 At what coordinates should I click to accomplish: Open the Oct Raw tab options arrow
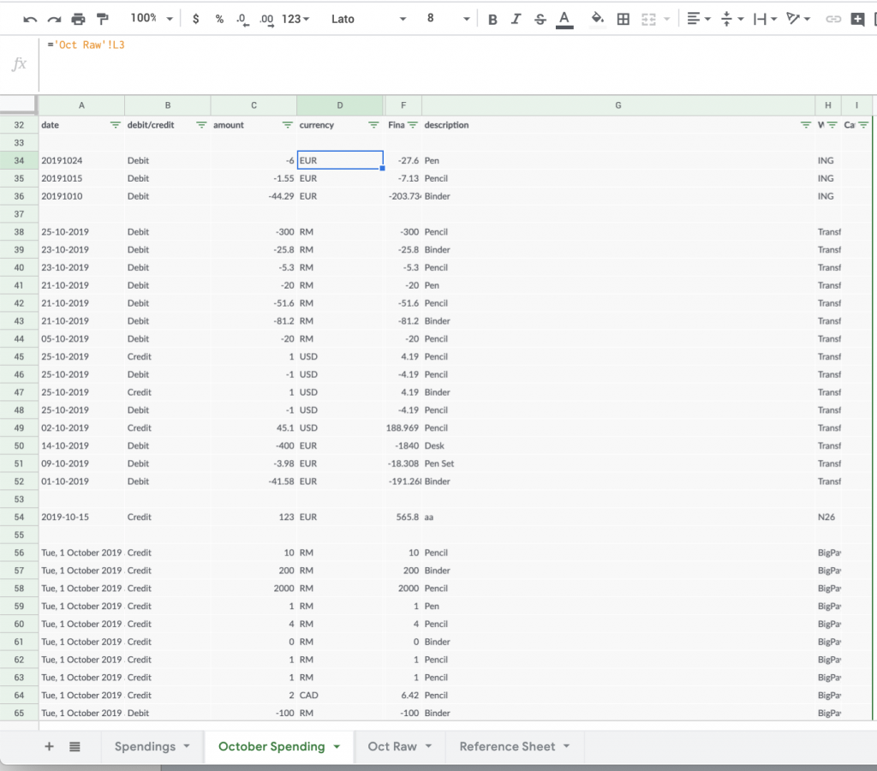coord(428,746)
